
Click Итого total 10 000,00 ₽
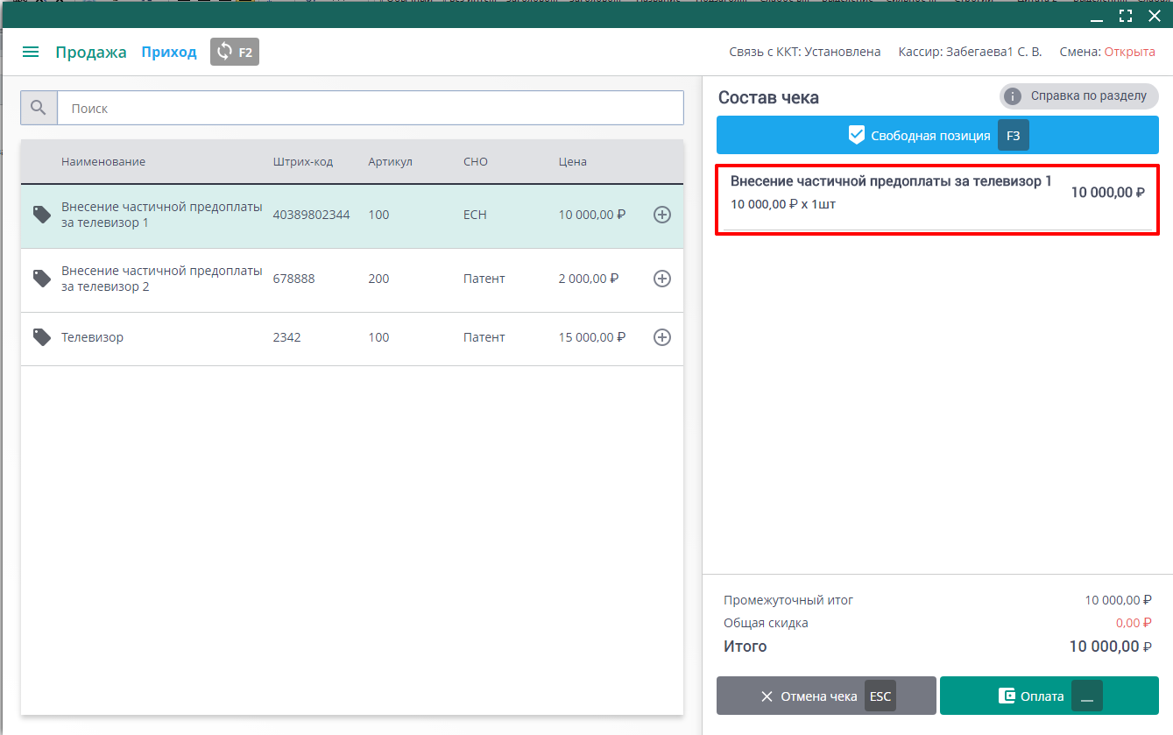(x=1110, y=647)
